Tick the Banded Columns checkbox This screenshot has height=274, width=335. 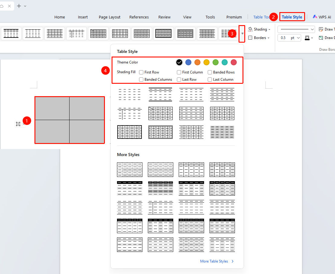point(141,80)
